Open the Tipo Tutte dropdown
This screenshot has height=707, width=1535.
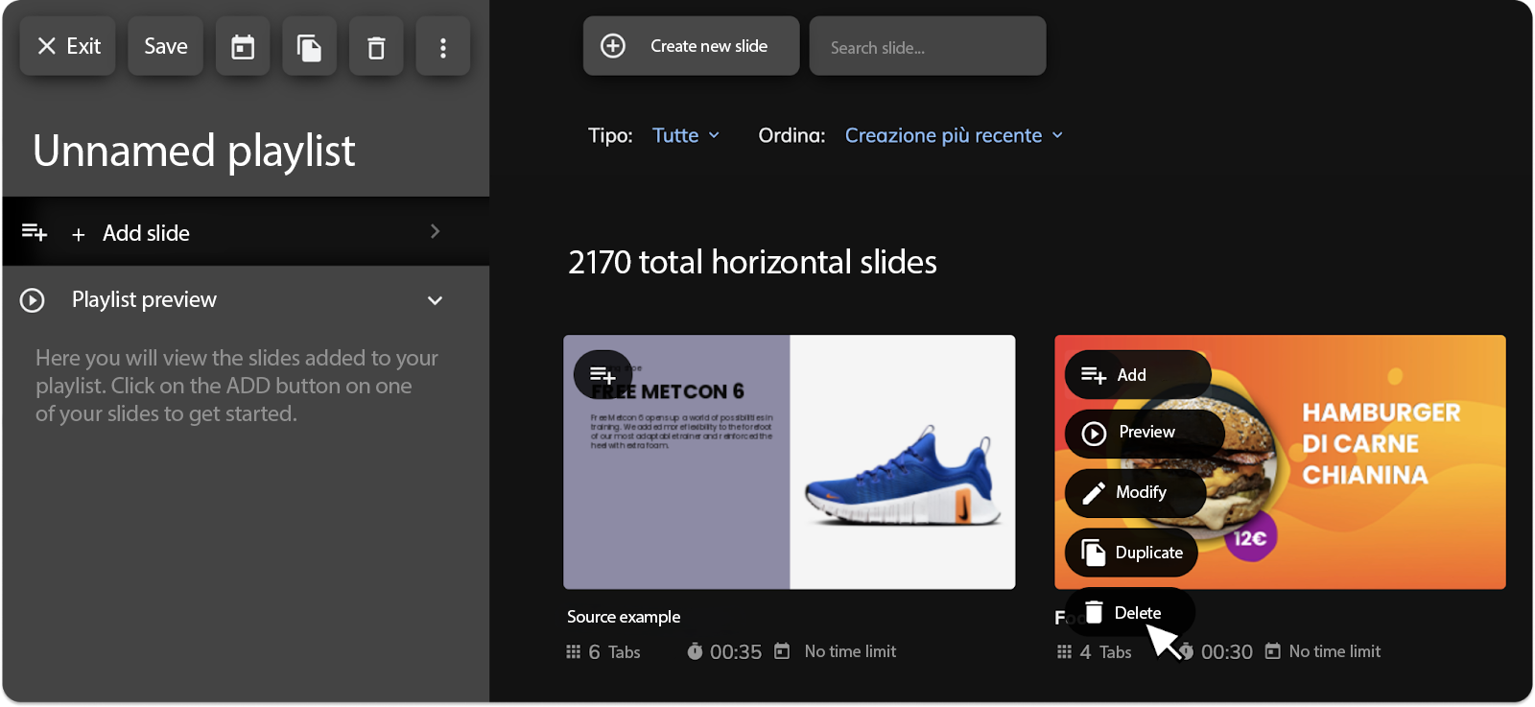click(686, 135)
